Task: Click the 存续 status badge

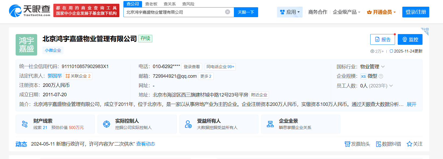Action: [x=145, y=38]
